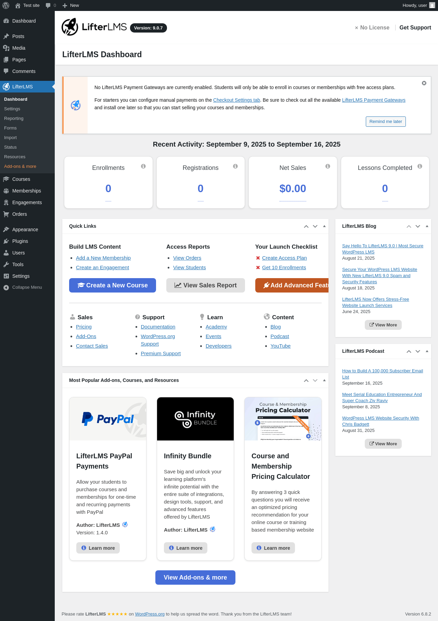Open Dashboard in the admin sidebar
This screenshot has height=621, width=438.
click(x=27, y=21)
